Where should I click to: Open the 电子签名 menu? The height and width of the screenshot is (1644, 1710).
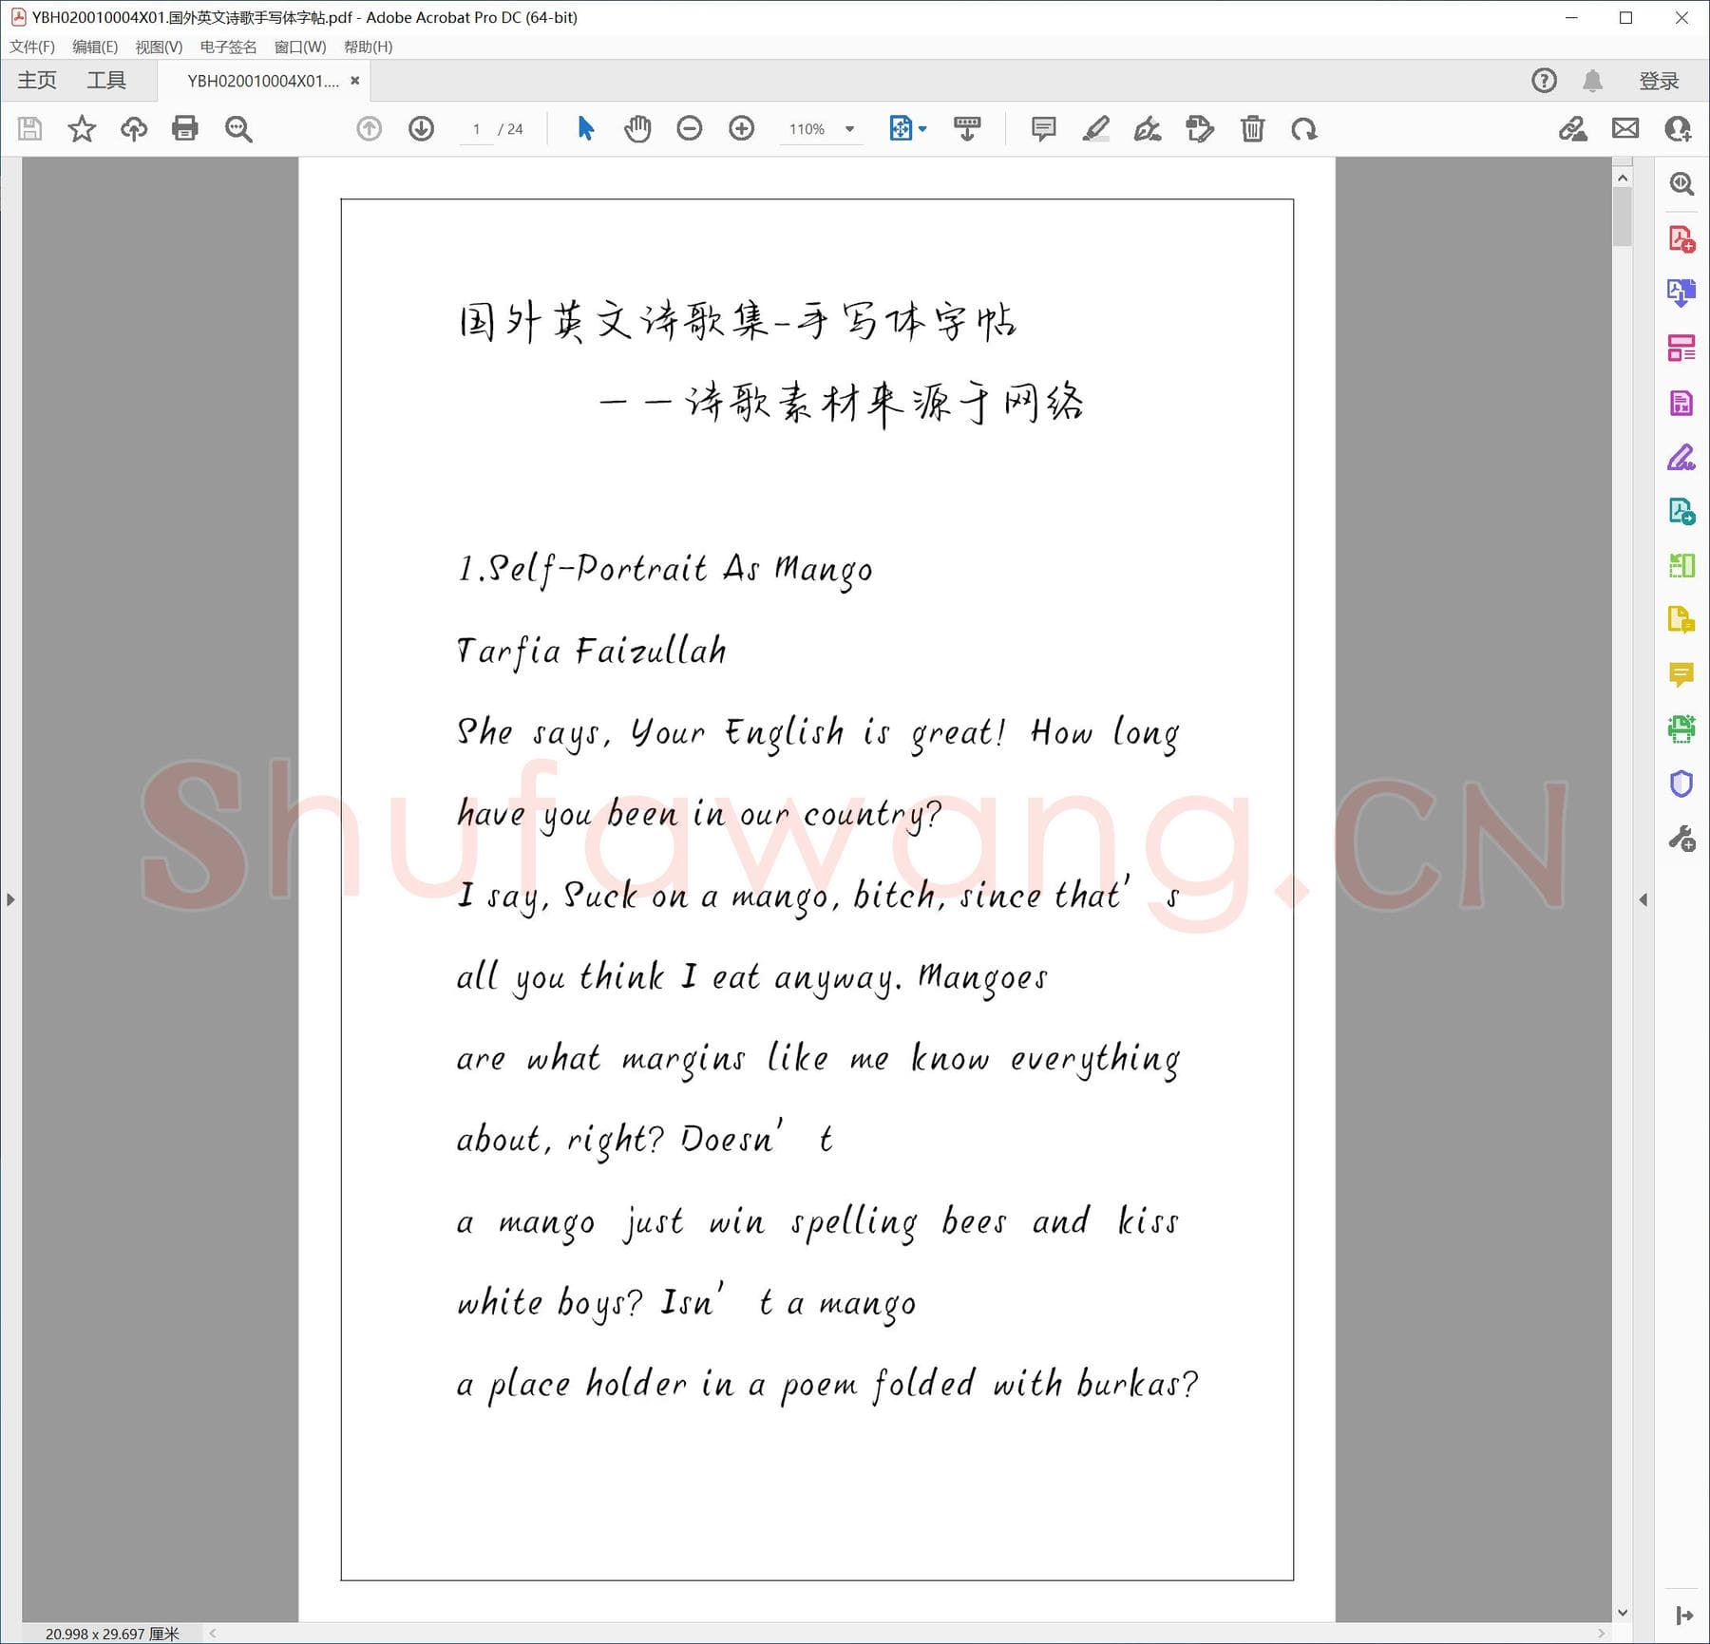[228, 47]
